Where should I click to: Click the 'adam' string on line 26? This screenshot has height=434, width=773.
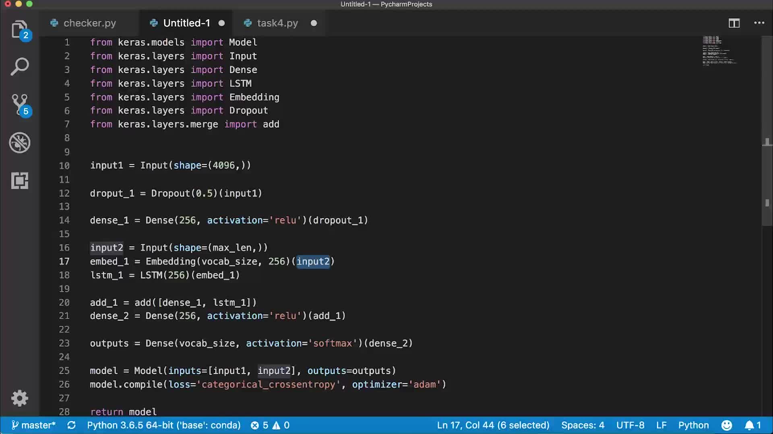click(x=424, y=385)
